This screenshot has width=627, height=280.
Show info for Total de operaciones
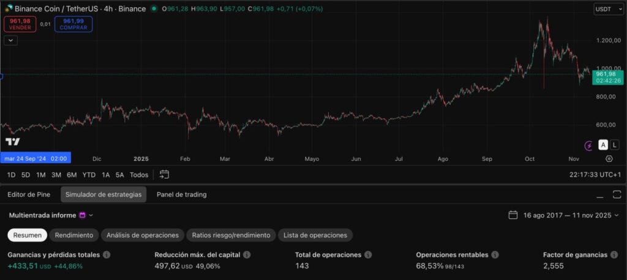point(368,255)
